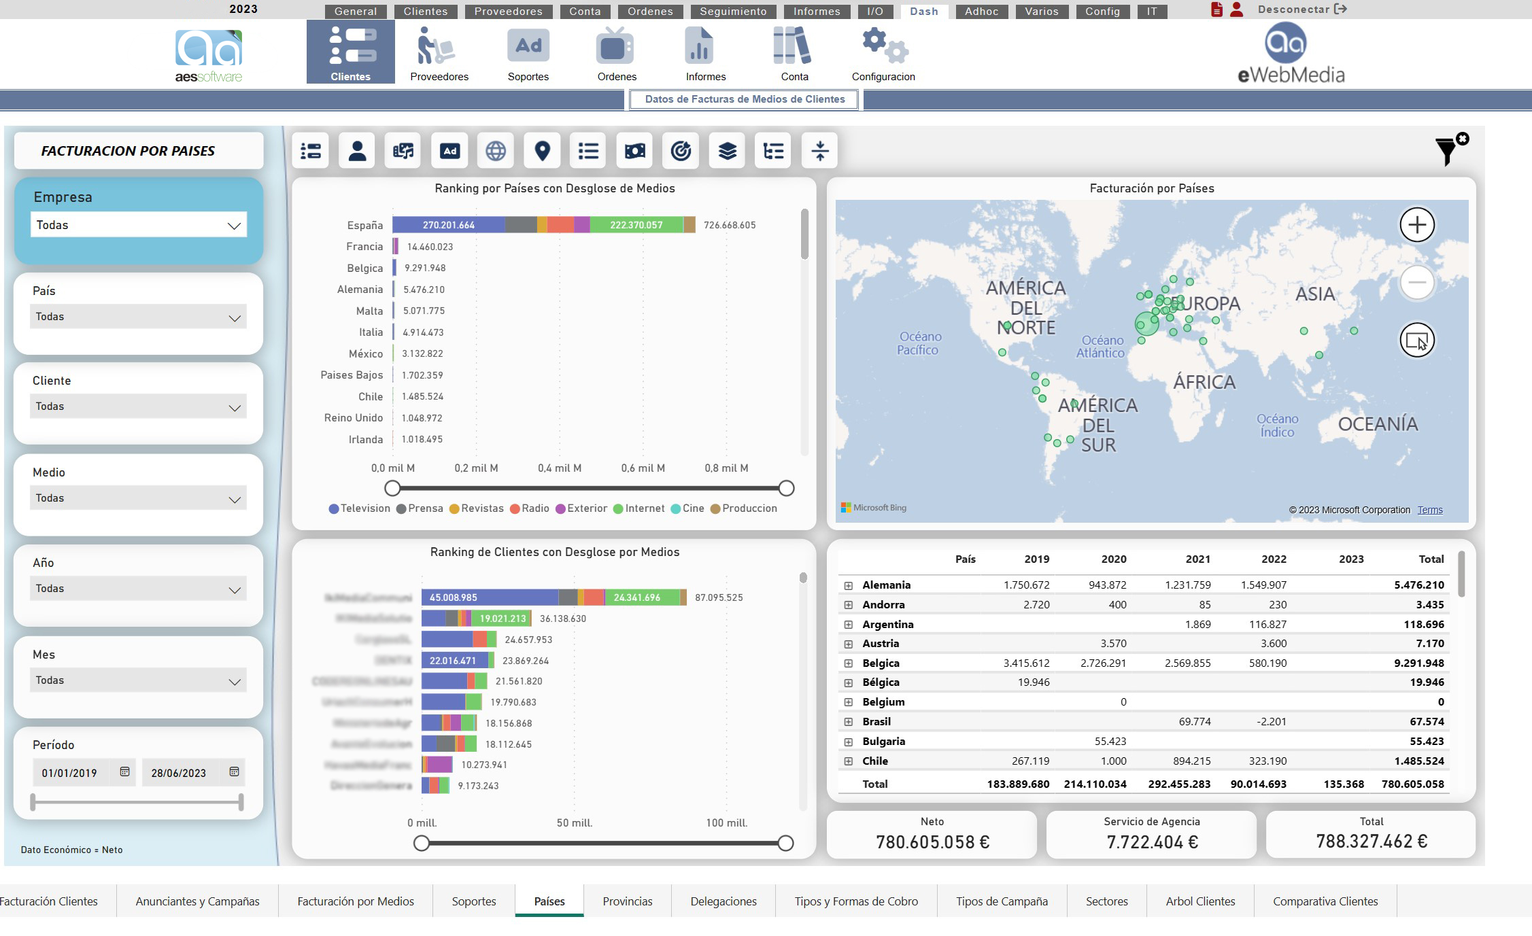Click the globe countries toolbar icon
The image size is (1532, 936).
click(x=496, y=150)
